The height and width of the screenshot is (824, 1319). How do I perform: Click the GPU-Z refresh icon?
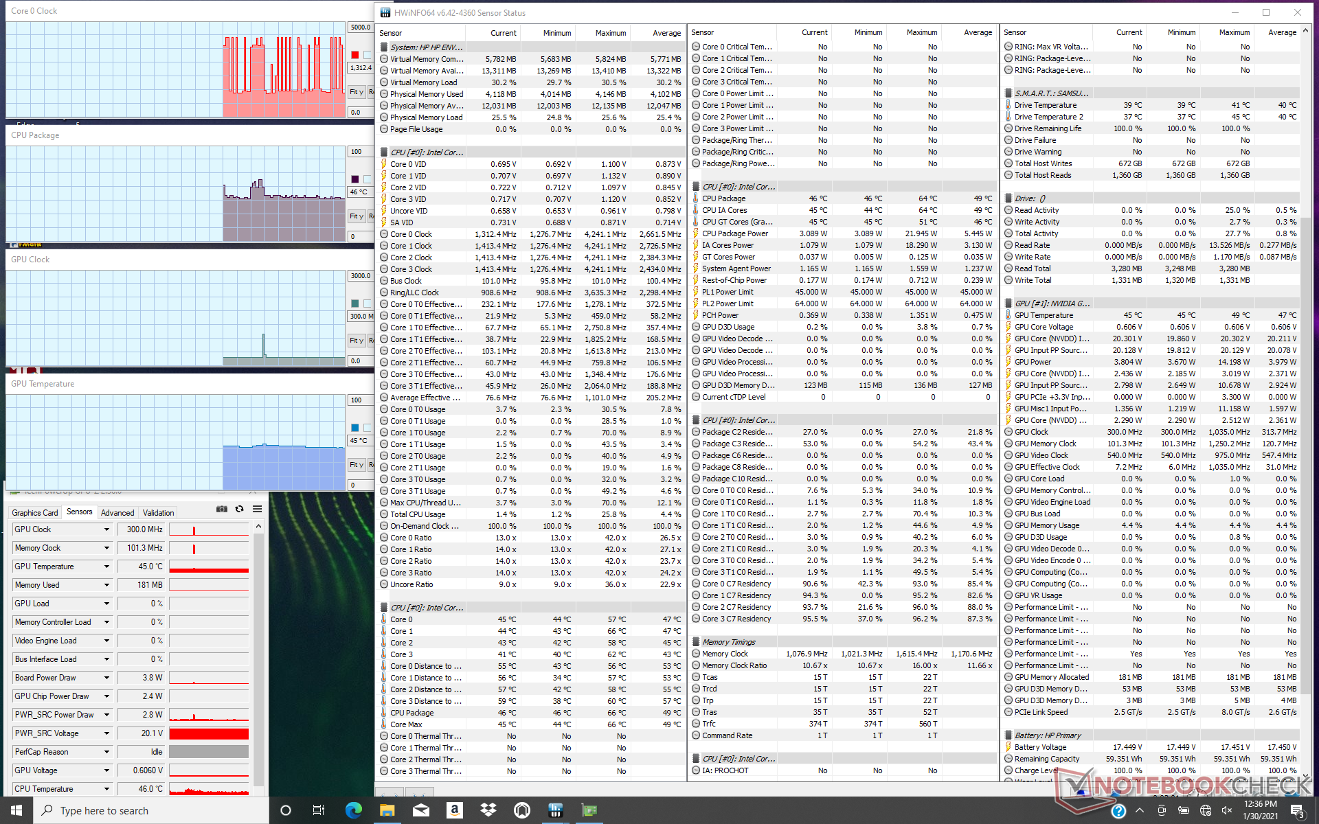point(239,509)
